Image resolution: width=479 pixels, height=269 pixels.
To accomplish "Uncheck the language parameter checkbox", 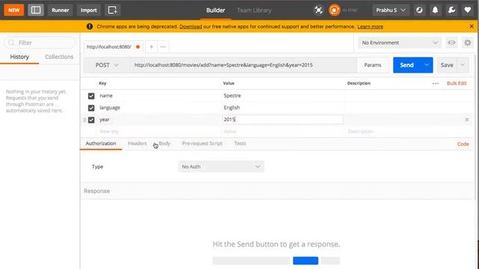I will [x=91, y=108].
